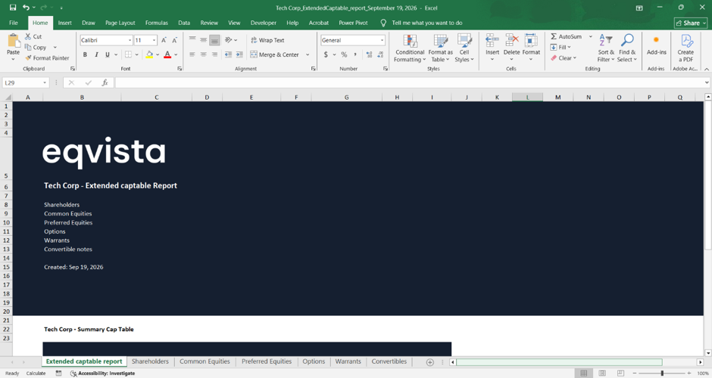The width and height of the screenshot is (712, 378).
Task: Copy the selection
Action: click(x=36, y=47)
